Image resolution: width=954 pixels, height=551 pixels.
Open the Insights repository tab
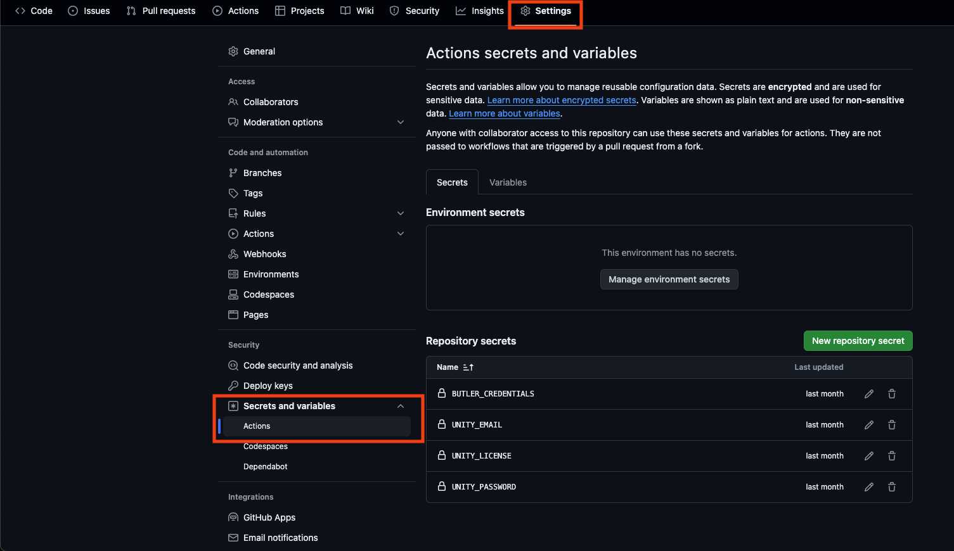click(x=480, y=11)
